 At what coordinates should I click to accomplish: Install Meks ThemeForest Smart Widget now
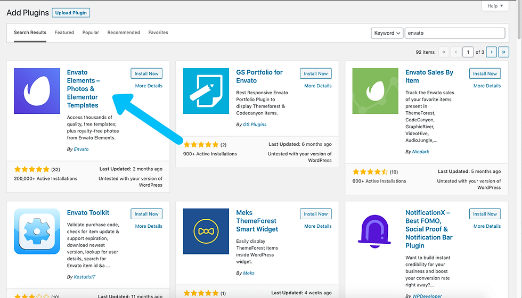[x=315, y=214]
